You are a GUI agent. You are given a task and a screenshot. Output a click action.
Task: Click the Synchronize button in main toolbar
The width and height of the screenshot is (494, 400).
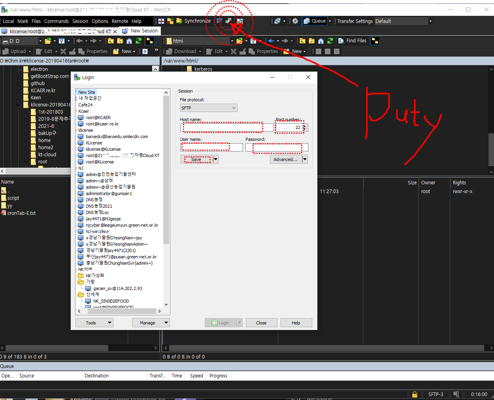tap(193, 21)
